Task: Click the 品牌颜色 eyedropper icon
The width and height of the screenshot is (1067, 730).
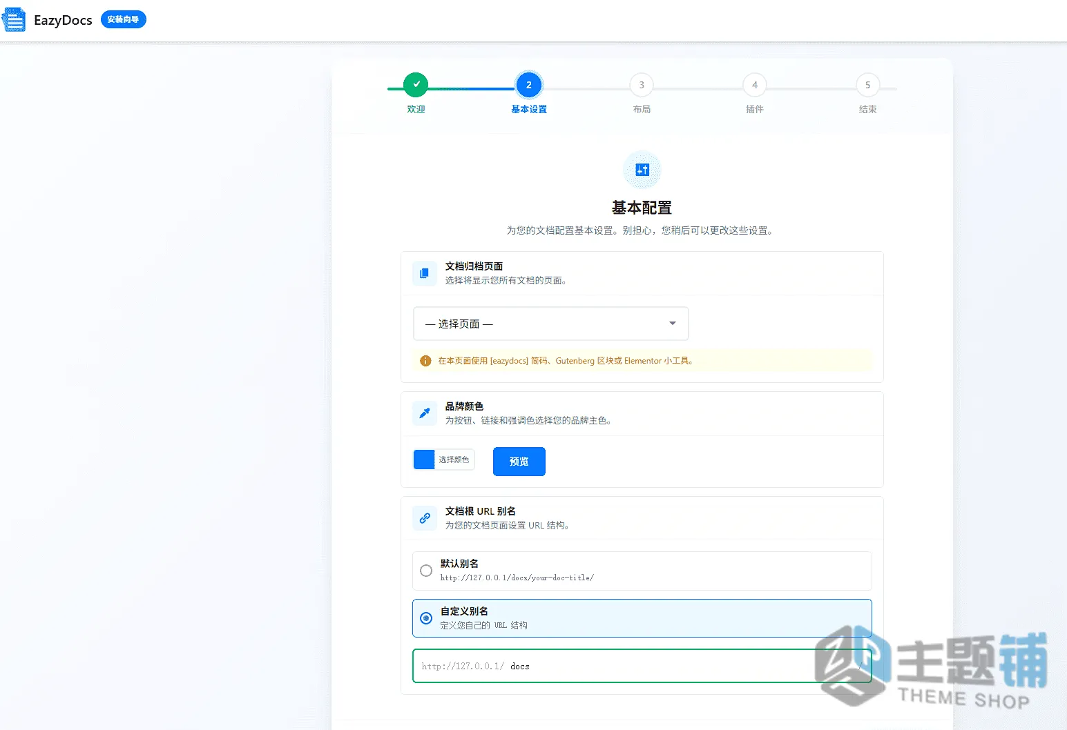Action: pyautogui.click(x=425, y=413)
